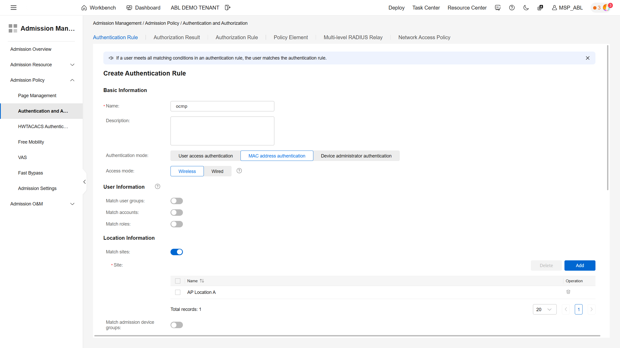Screen dimensions: 620x348
Task: Open the page size dropdown showing 20
Action: coord(545,309)
